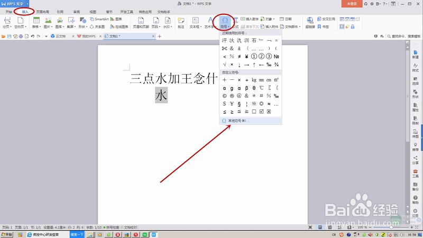Click the 图表 chart button

click(x=116, y=19)
